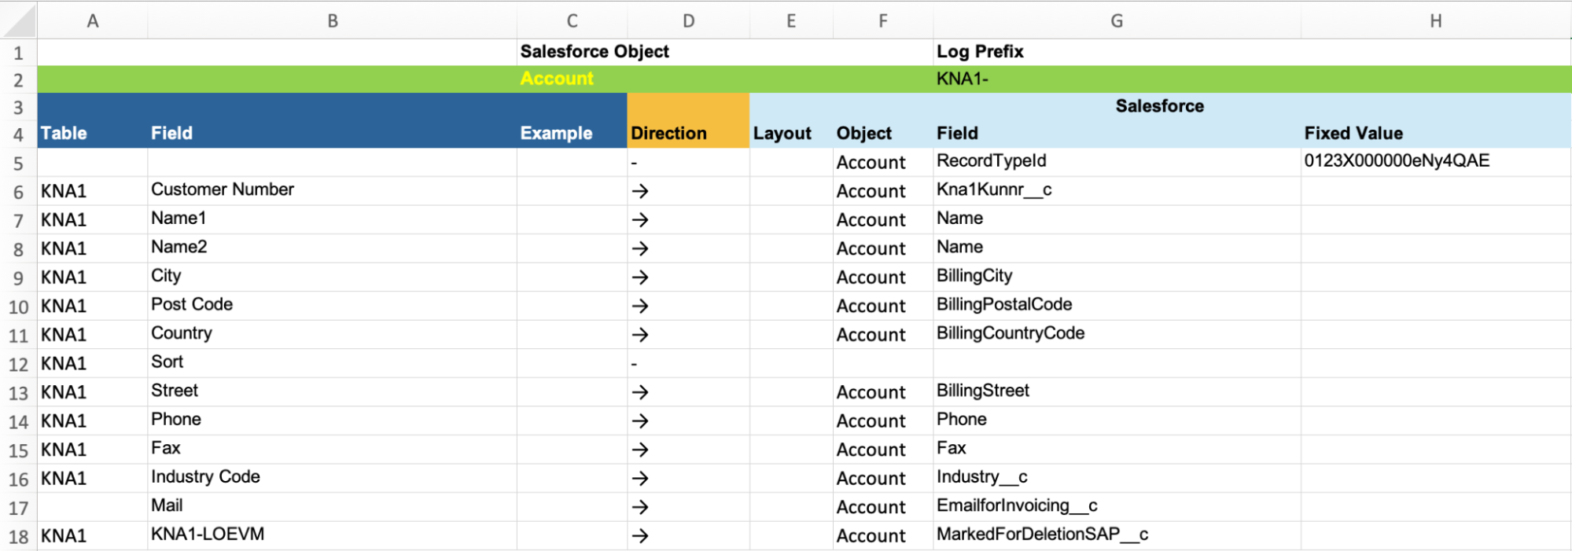
Task: Select the 'Sort' cell
Action: (332, 363)
